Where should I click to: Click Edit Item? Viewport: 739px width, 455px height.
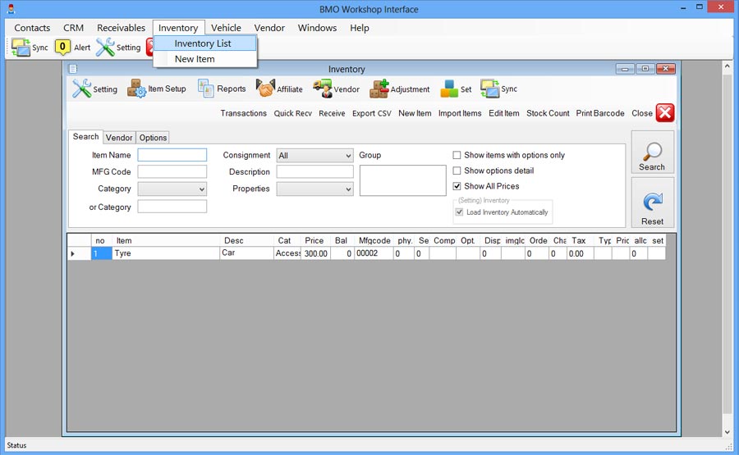504,113
